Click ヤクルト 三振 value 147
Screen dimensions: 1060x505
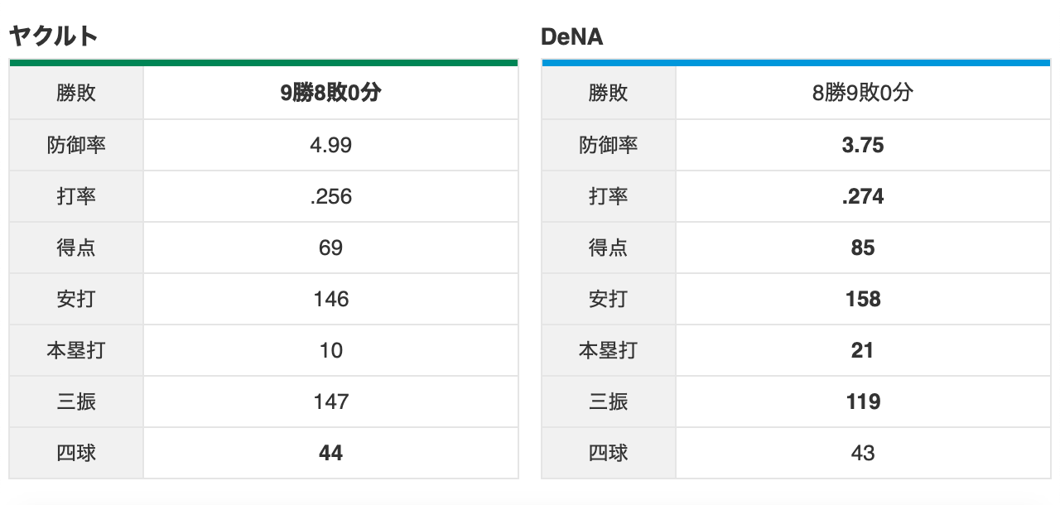330,402
